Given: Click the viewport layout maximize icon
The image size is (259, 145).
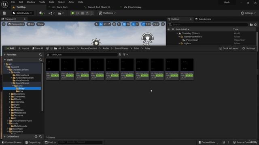Looking at the screenshot, I should (x=163, y=24).
